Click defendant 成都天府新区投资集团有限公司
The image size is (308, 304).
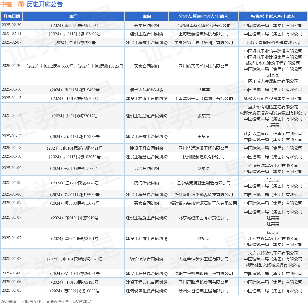(273, 98)
